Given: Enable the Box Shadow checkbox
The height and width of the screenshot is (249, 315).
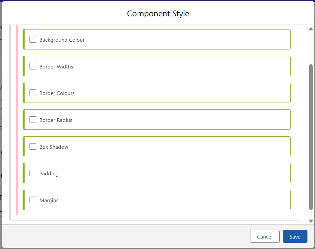Looking at the screenshot, I should tap(33, 146).
